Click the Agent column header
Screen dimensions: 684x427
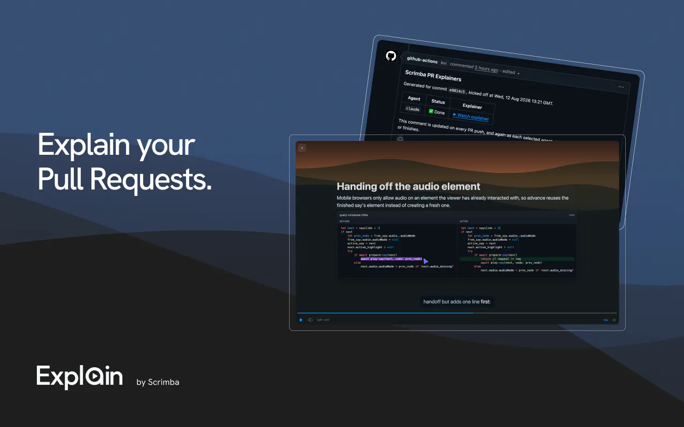pos(414,98)
